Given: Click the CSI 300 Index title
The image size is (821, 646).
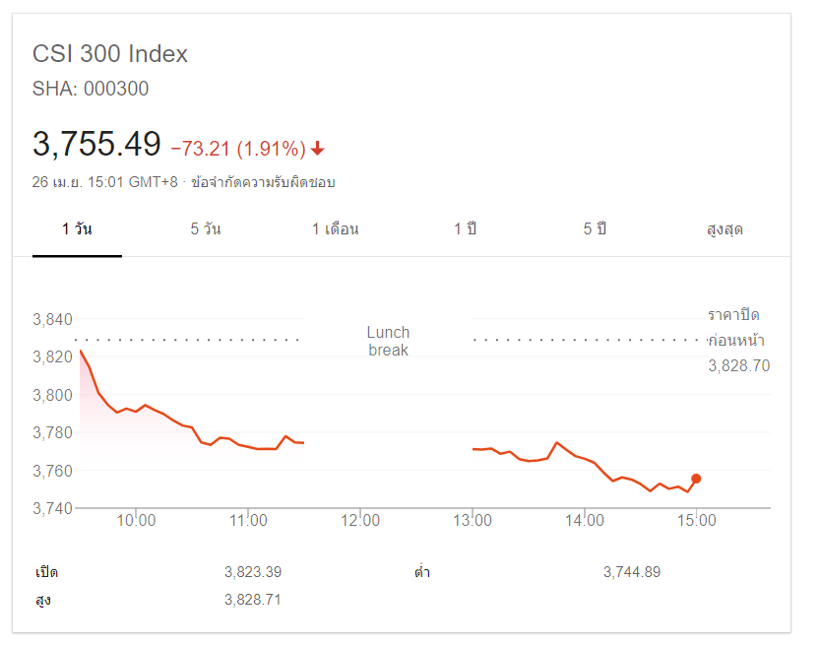Looking at the screenshot, I should [110, 54].
